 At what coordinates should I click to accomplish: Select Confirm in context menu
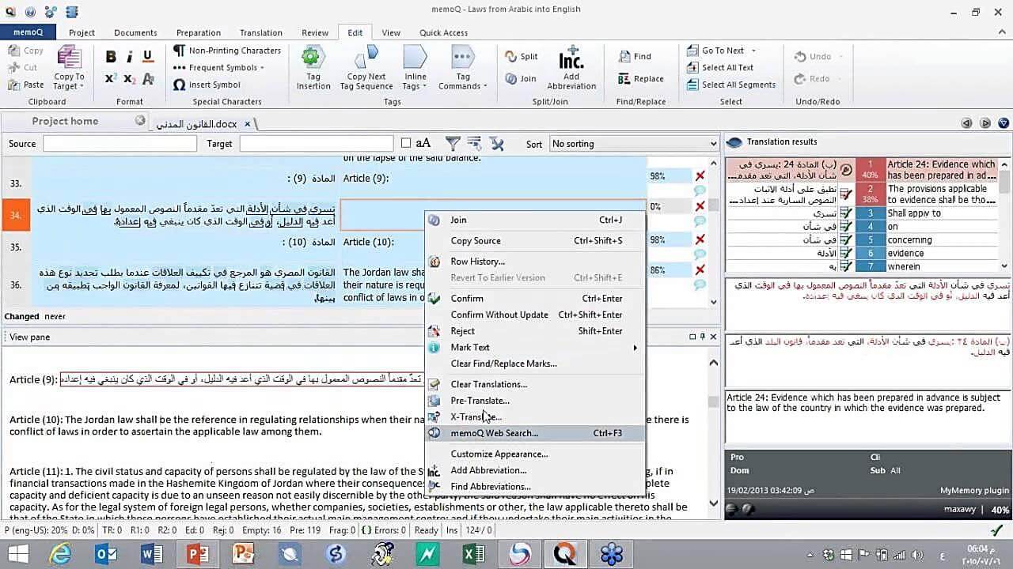coord(535,298)
